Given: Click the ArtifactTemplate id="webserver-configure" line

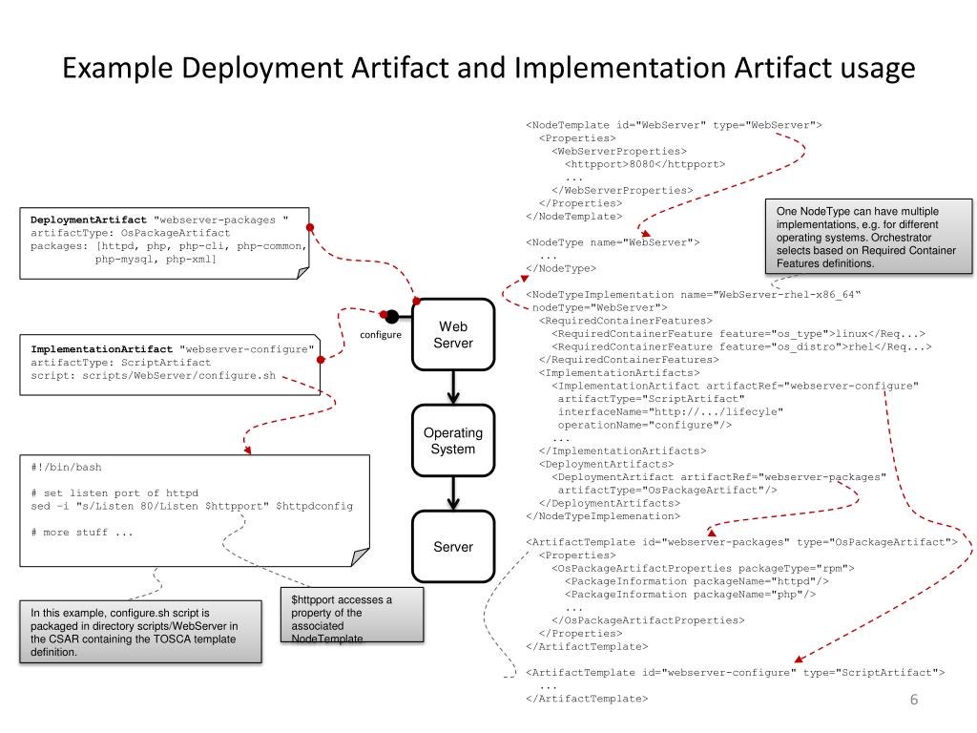Looking at the screenshot, I should click(x=736, y=673).
